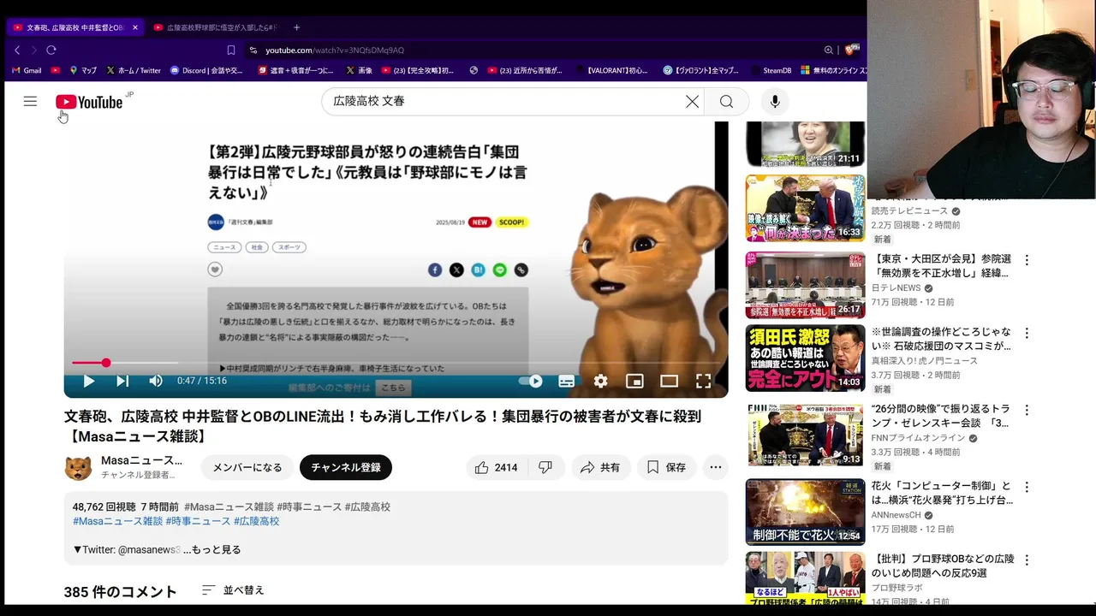
Task: Open more actions ellipsis beside 保存
Action: point(716,467)
